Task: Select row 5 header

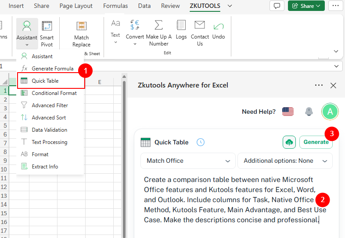Action: pyautogui.click(x=5, y=126)
